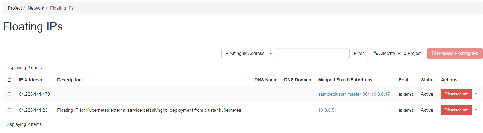
Task: Click the Mapped Fixed IP Address column header
Action: [345, 80]
